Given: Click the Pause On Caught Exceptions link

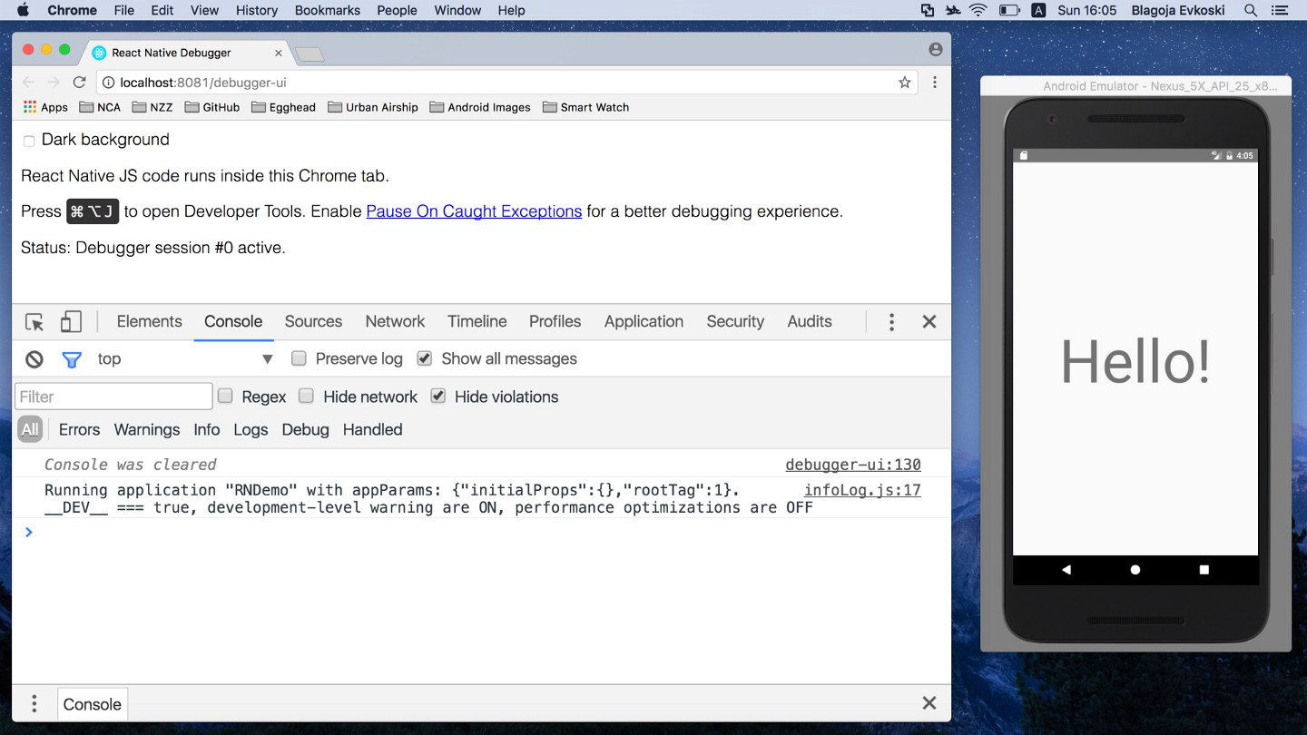Looking at the screenshot, I should 474,211.
